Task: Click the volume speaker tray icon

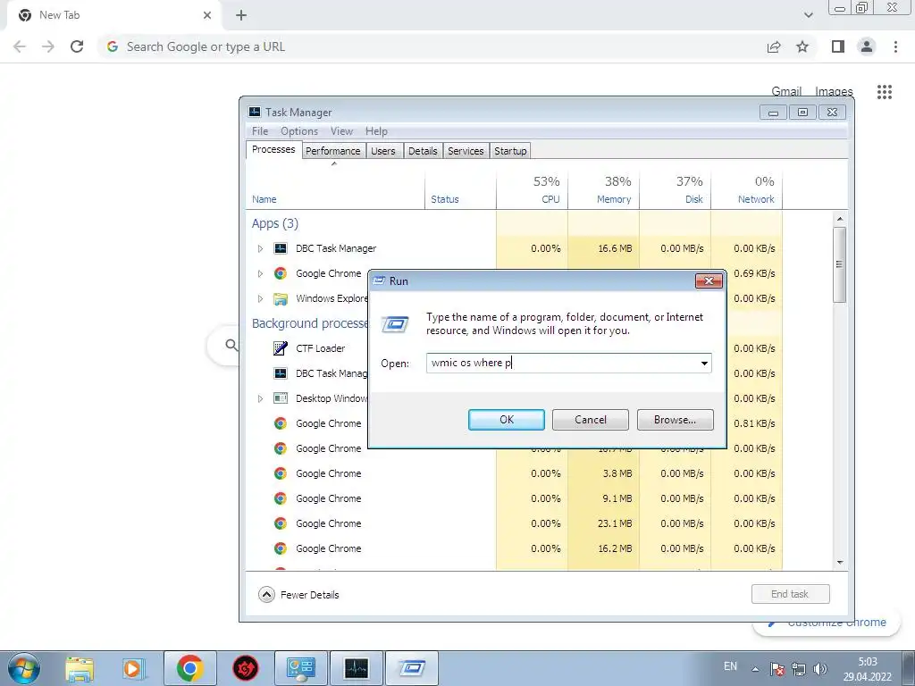Action: [x=820, y=668]
